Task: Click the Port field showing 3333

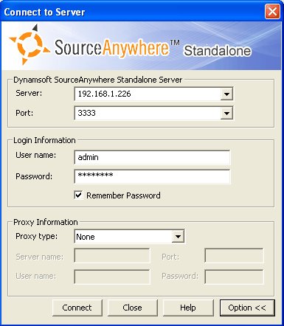Action: (148, 114)
